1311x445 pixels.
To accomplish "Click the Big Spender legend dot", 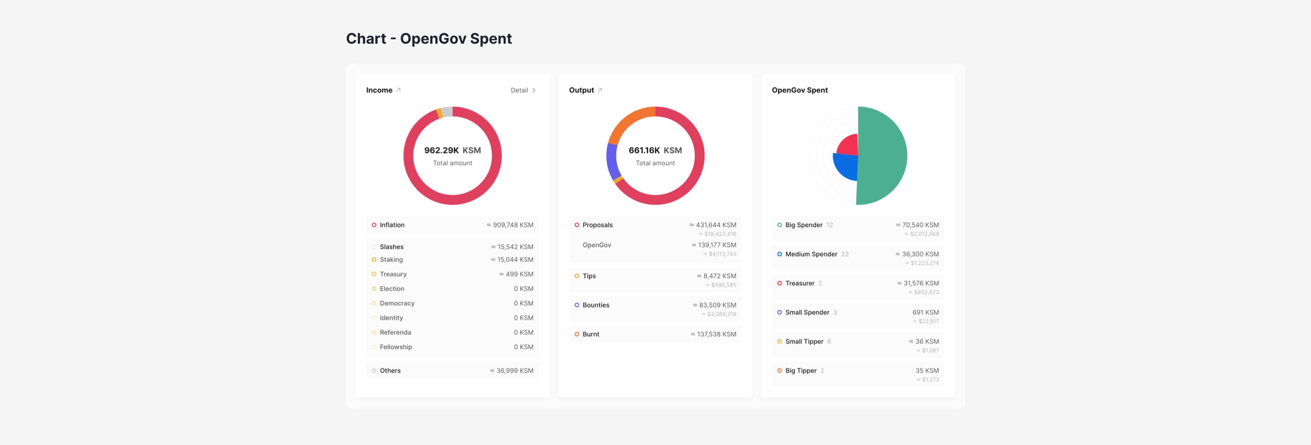I will (779, 225).
